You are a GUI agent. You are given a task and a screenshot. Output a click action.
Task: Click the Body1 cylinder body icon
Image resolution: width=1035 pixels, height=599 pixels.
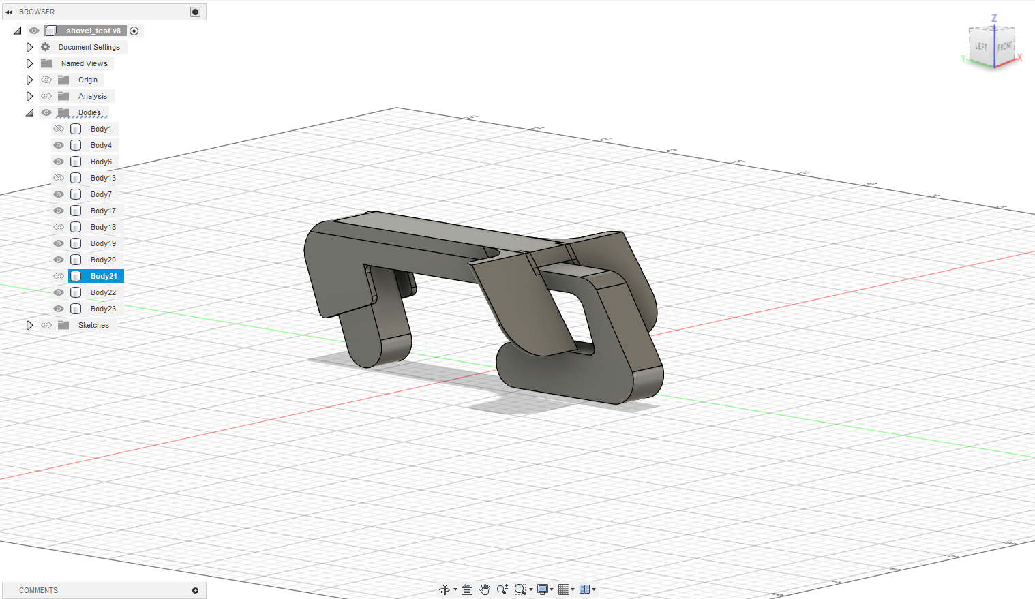click(x=76, y=129)
